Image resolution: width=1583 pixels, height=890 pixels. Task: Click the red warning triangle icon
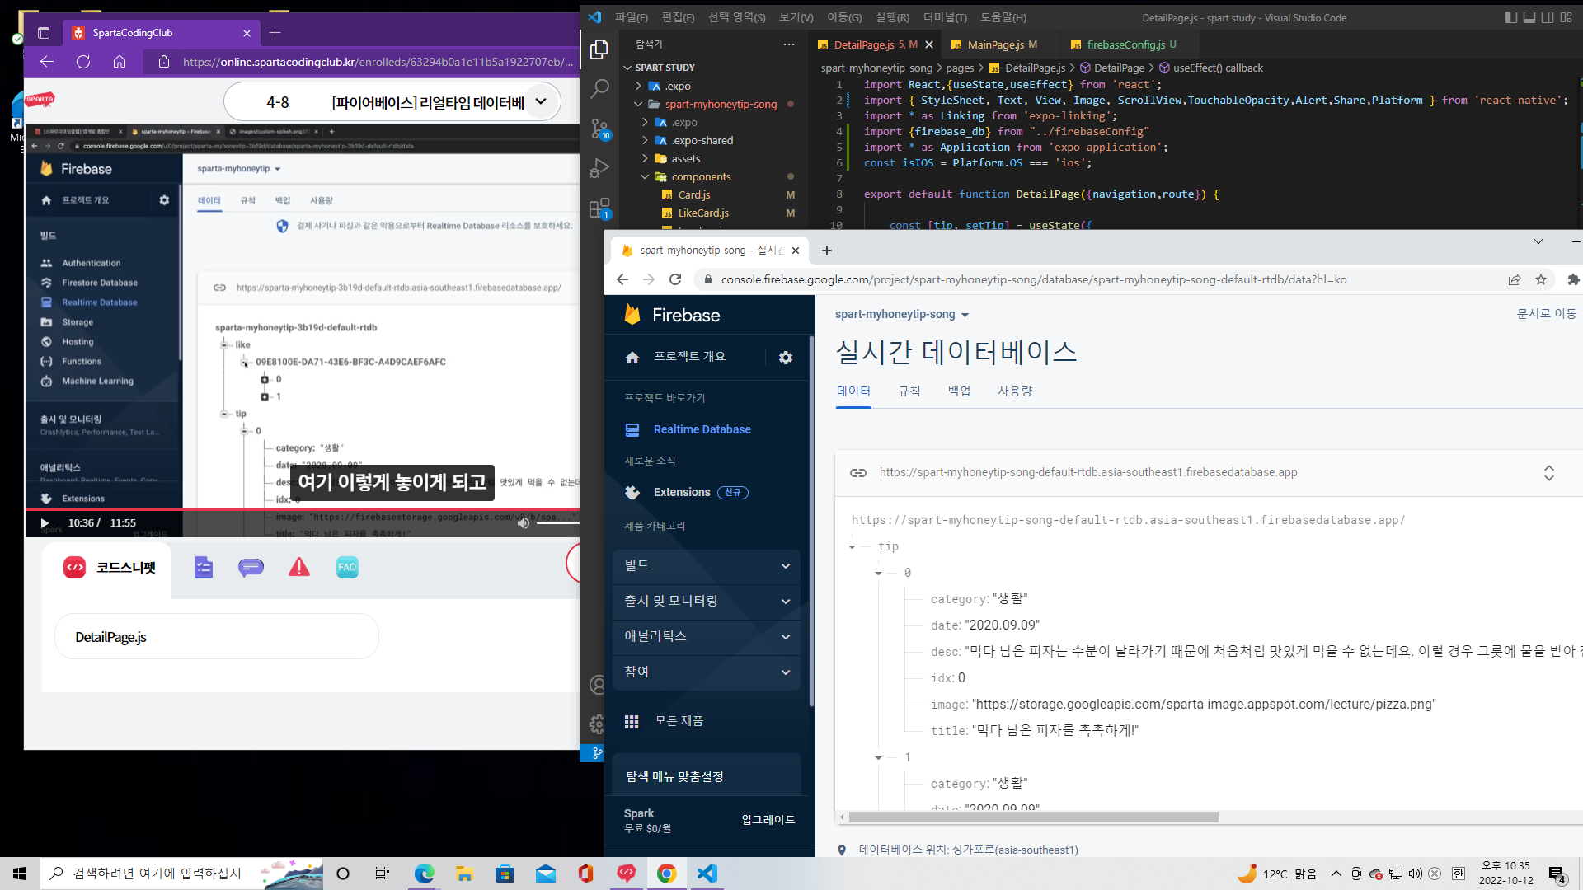299,567
